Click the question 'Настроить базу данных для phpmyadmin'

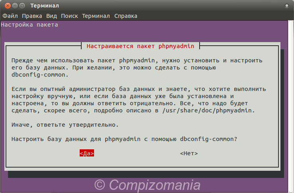tap(76, 139)
